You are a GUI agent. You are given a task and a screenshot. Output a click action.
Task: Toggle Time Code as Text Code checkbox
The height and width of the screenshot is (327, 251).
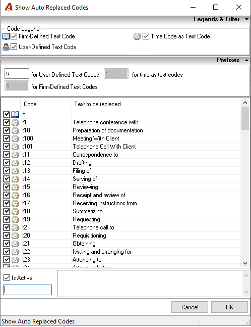tap(146, 36)
